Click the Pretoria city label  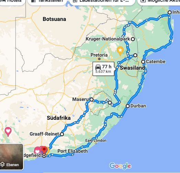tap(99, 55)
